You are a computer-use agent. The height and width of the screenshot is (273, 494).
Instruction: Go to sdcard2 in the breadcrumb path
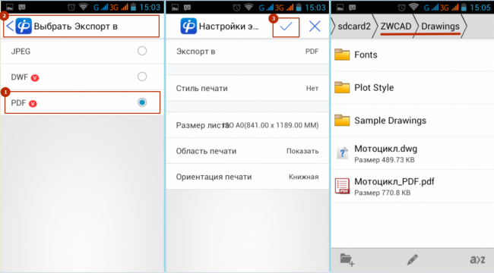point(354,26)
